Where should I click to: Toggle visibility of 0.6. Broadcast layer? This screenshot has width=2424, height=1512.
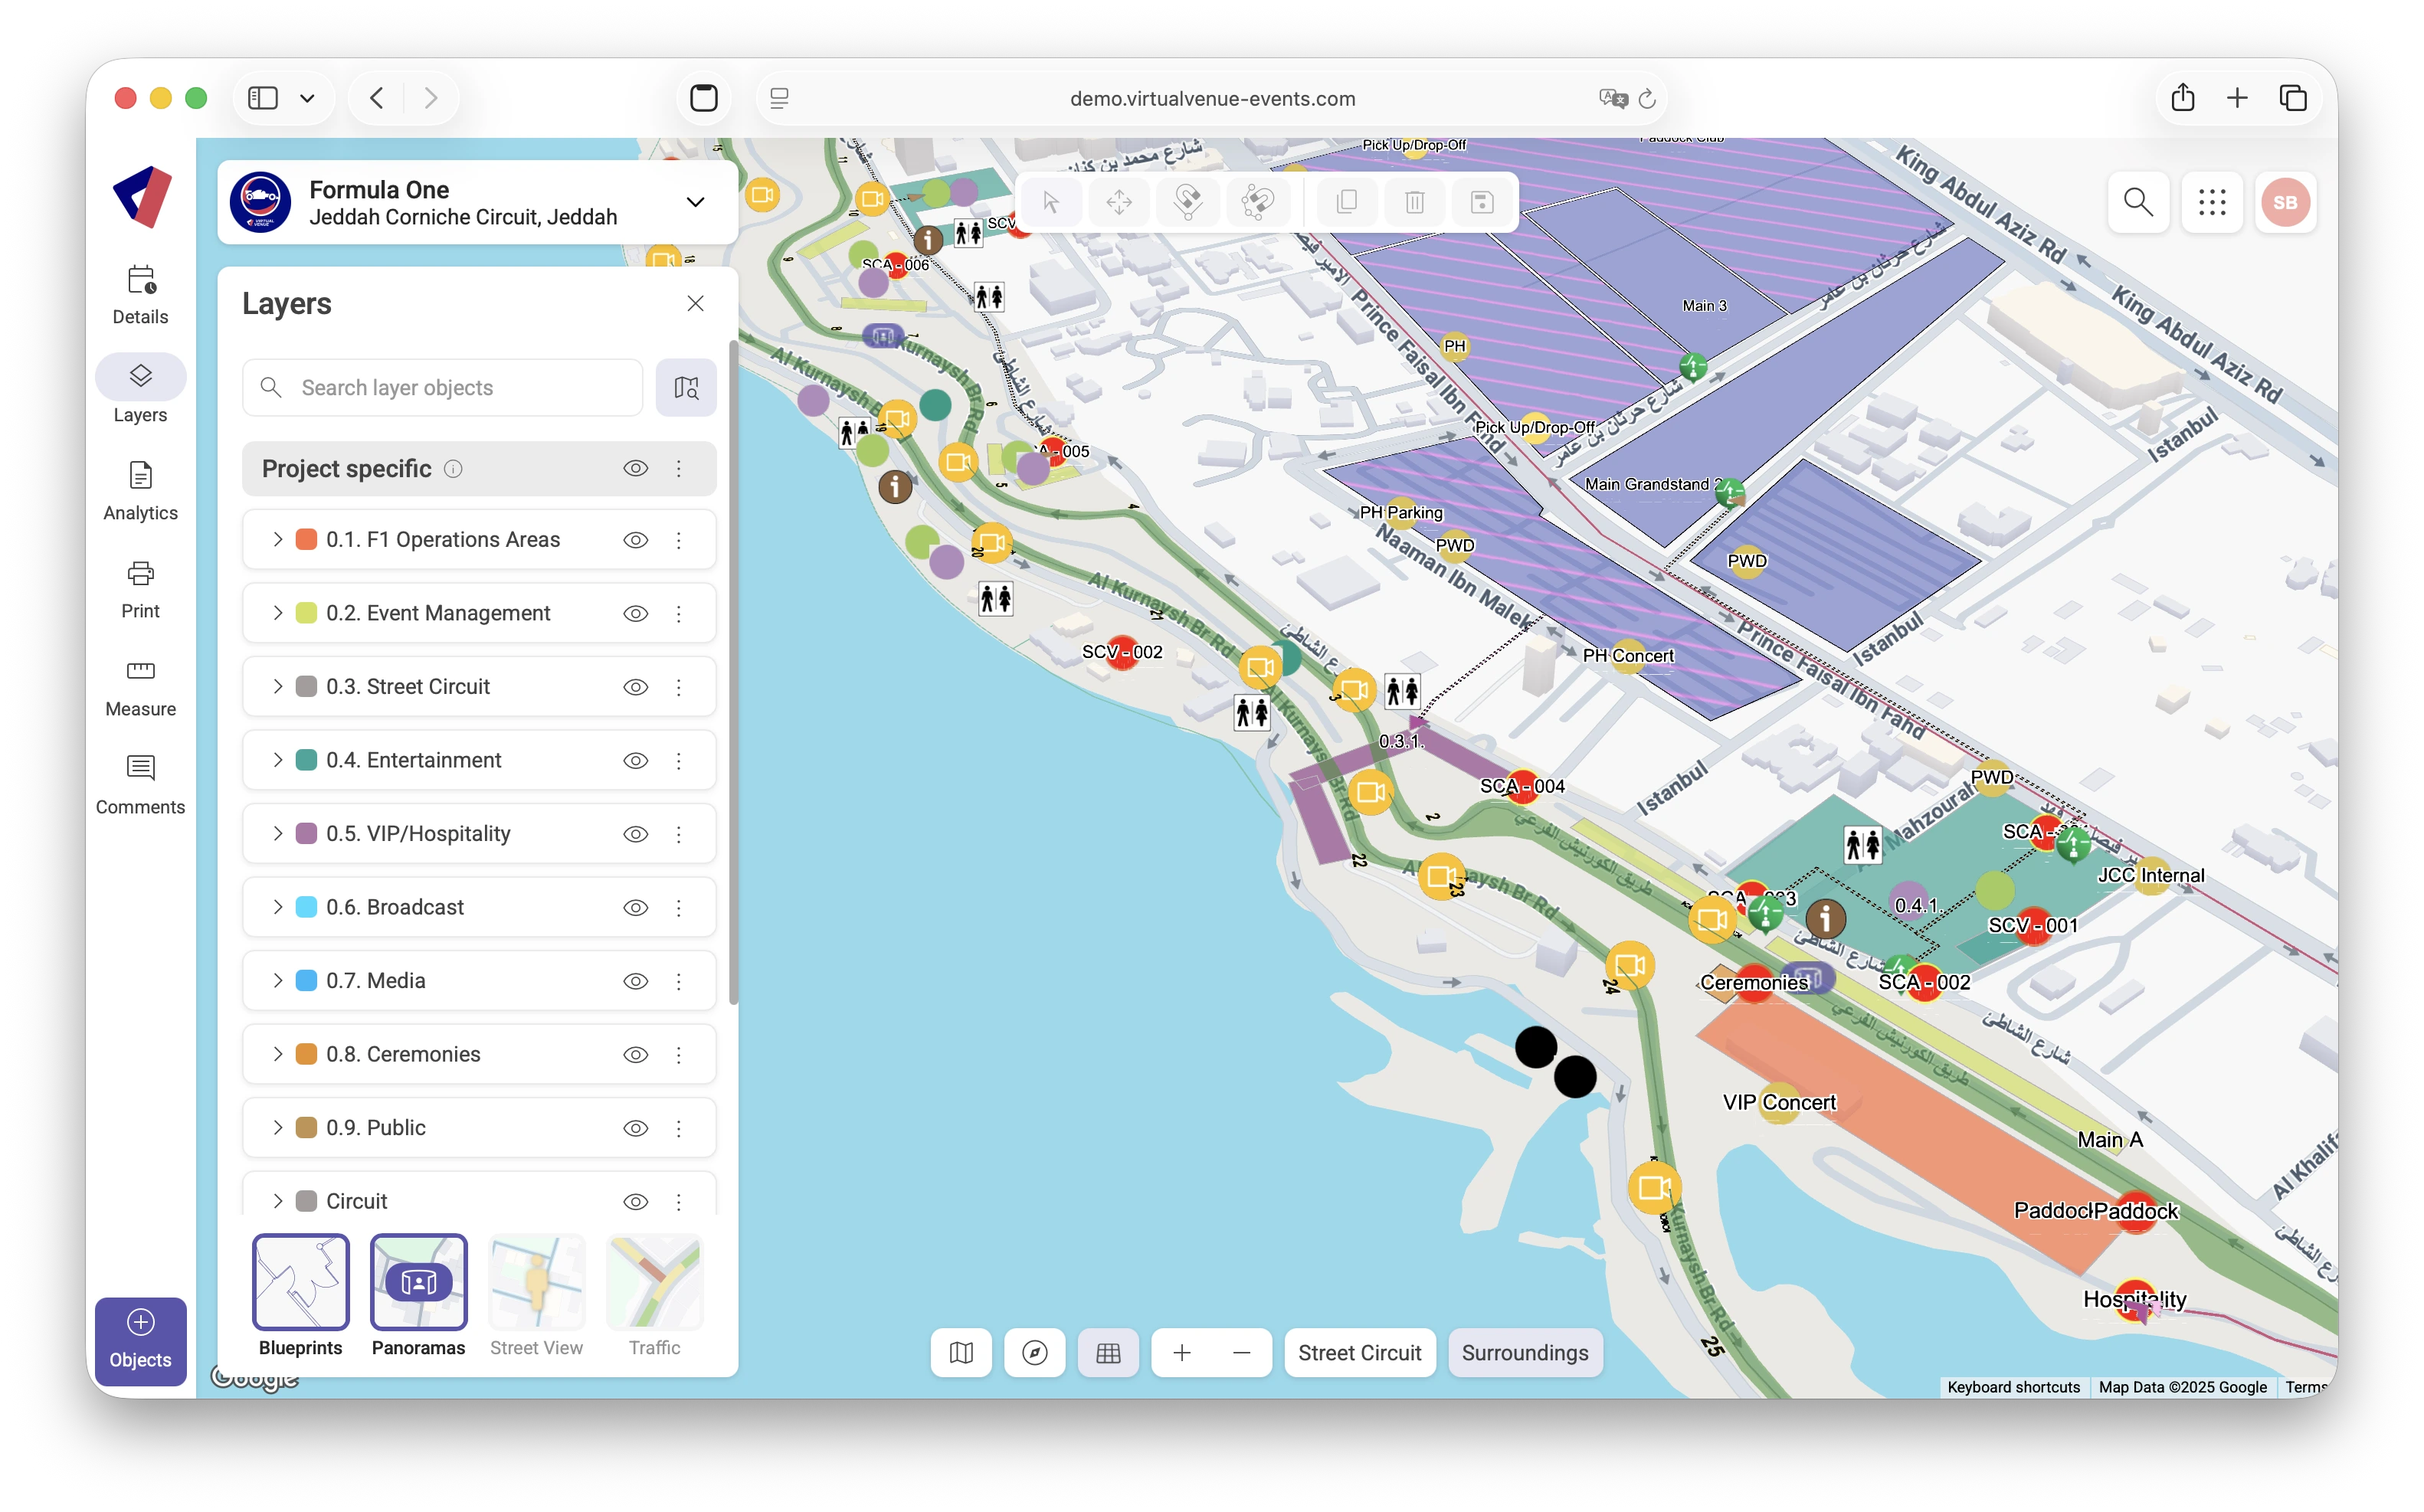click(636, 908)
